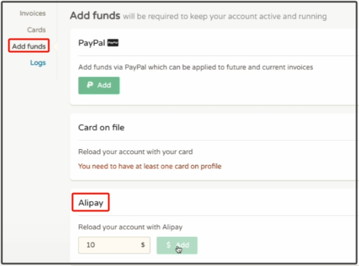Viewport: 359px width, 266px height.
Task: Select Add funds in the sidebar
Action: [x=29, y=46]
